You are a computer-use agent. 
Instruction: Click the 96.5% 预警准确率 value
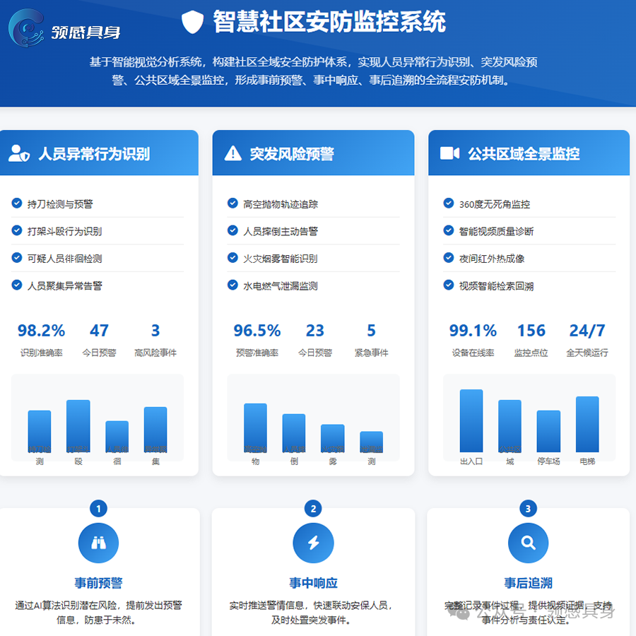257,331
